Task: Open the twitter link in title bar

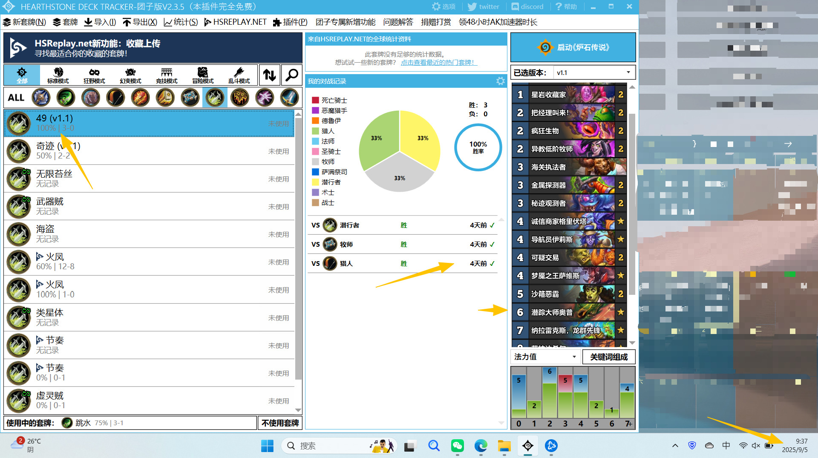Action: click(483, 7)
